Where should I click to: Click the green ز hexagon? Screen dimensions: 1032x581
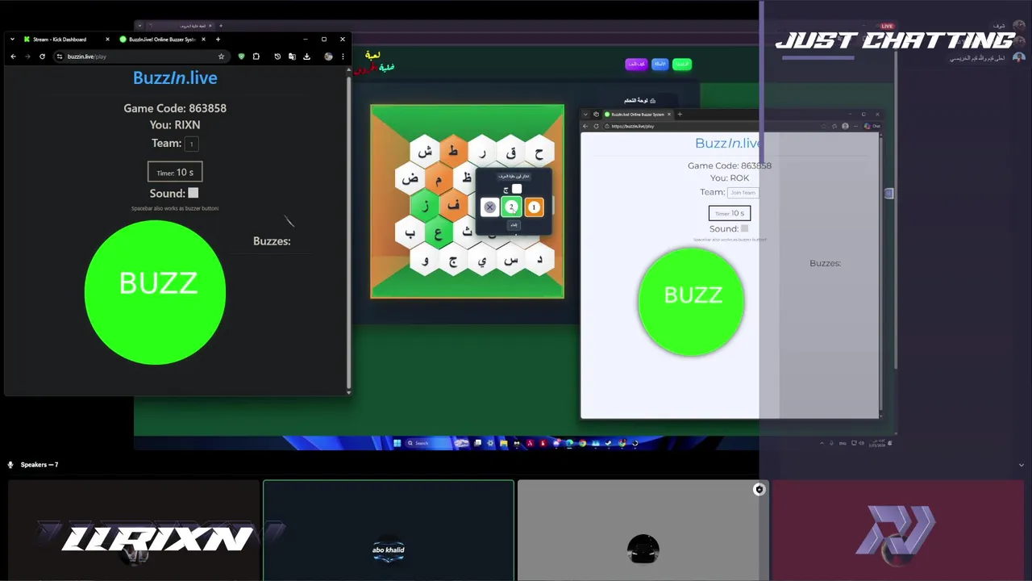click(425, 206)
